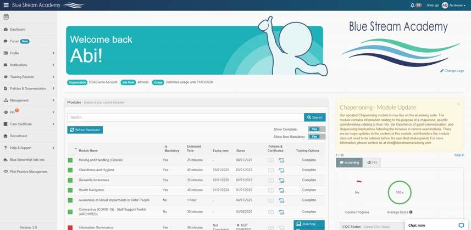Open policy book icon for Coronavirus Staff Support Toolkit
This screenshot has height=230, width=471.
(x=271, y=212)
